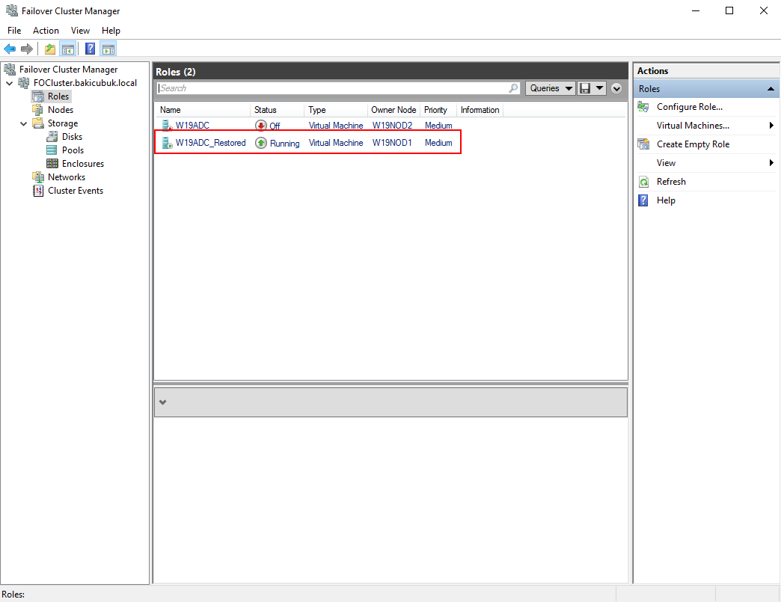Open the Help menu in menu bar
Image resolution: width=781 pixels, height=602 pixels.
(x=111, y=31)
